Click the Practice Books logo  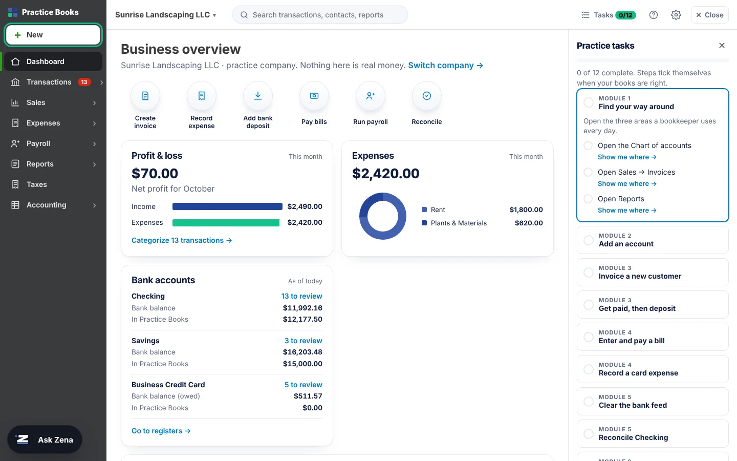coord(13,12)
